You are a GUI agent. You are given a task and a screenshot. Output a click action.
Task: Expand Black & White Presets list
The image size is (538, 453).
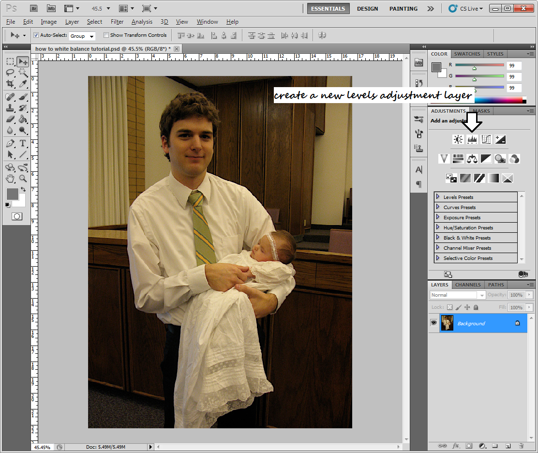(438, 238)
